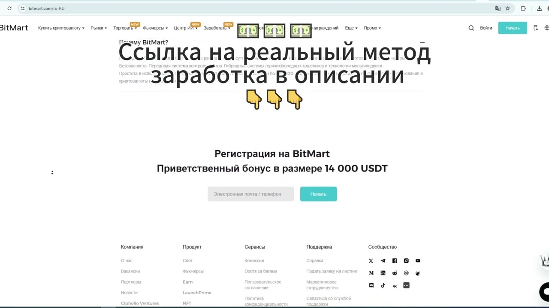Click the header Начать button
The height and width of the screenshot is (308, 549).
[x=513, y=28]
